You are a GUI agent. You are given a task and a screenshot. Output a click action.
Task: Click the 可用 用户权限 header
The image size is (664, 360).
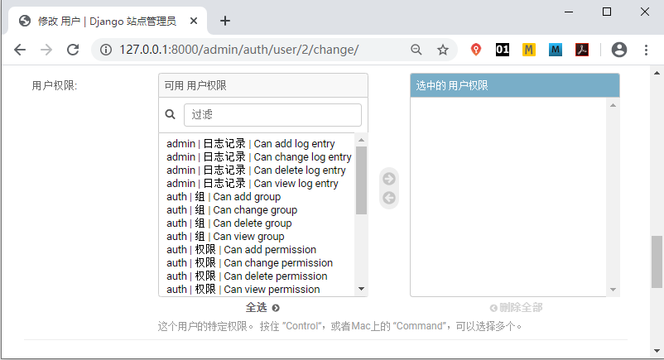point(263,85)
